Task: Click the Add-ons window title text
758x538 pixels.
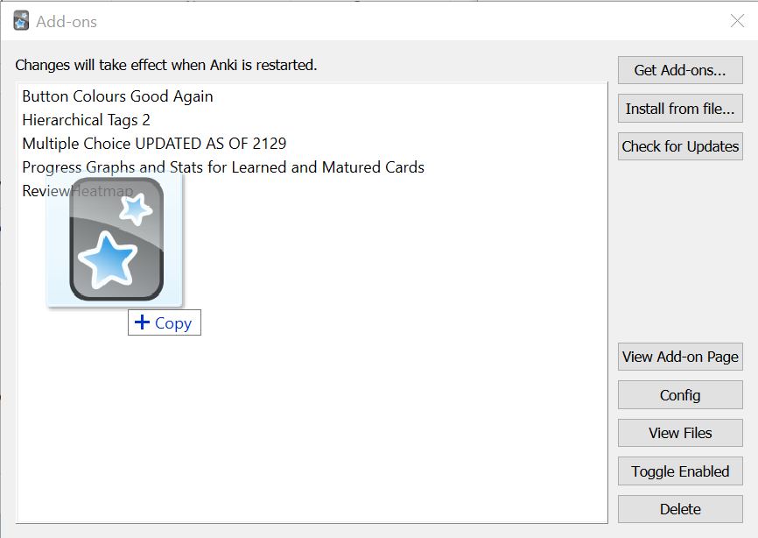Action: tap(67, 22)
